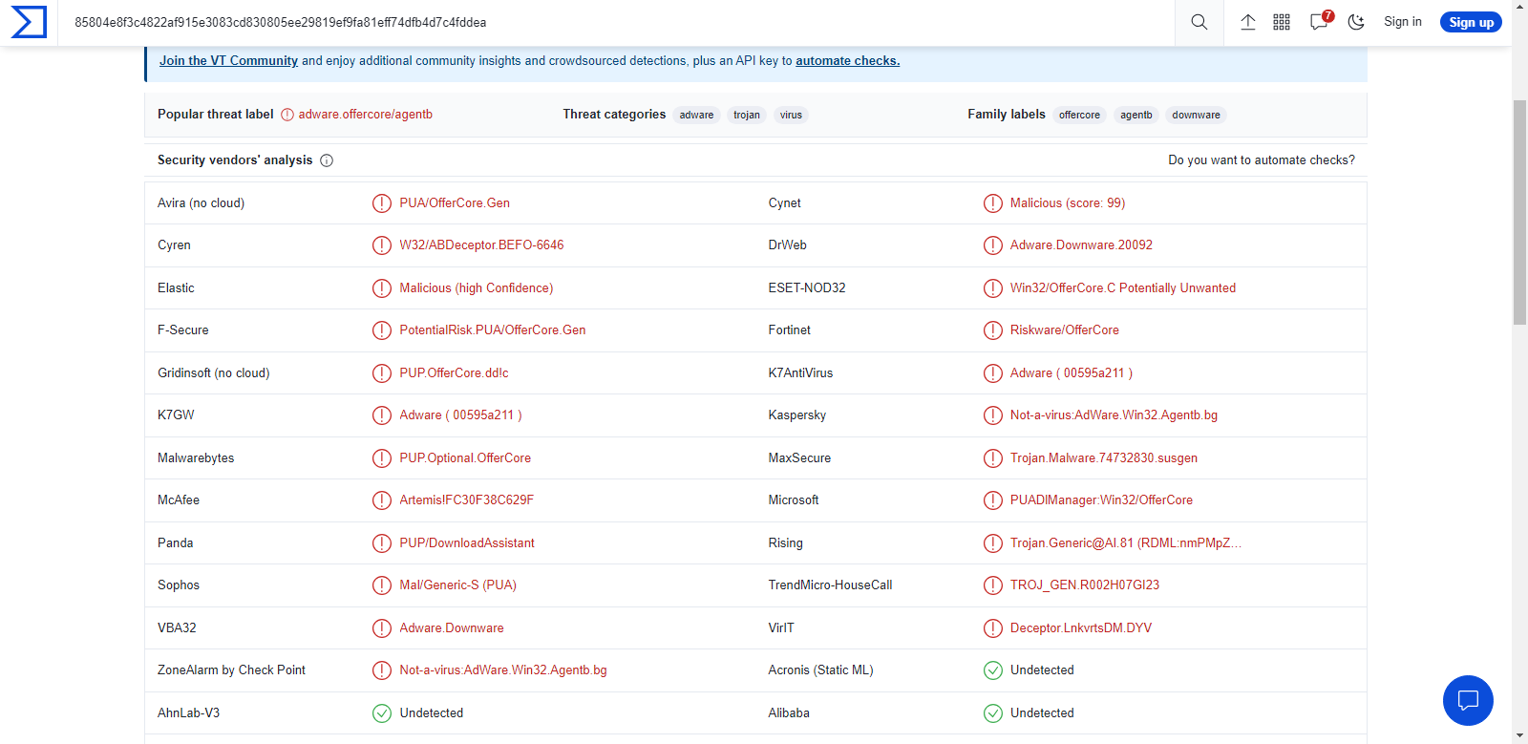Select the agentb family label tag
The image size is (1528, 744).
[x=1136, y=115]
